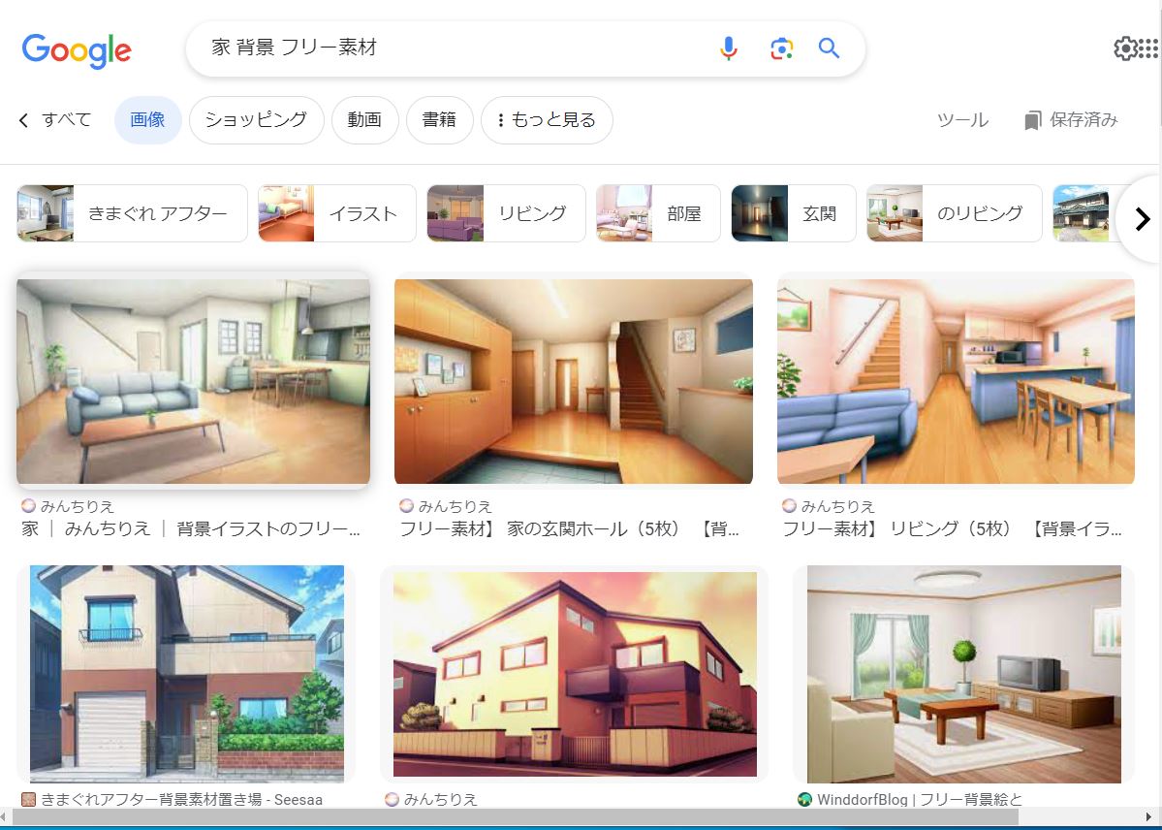
Task: Open quick settings gear icon
Action: click(1126, 48)
